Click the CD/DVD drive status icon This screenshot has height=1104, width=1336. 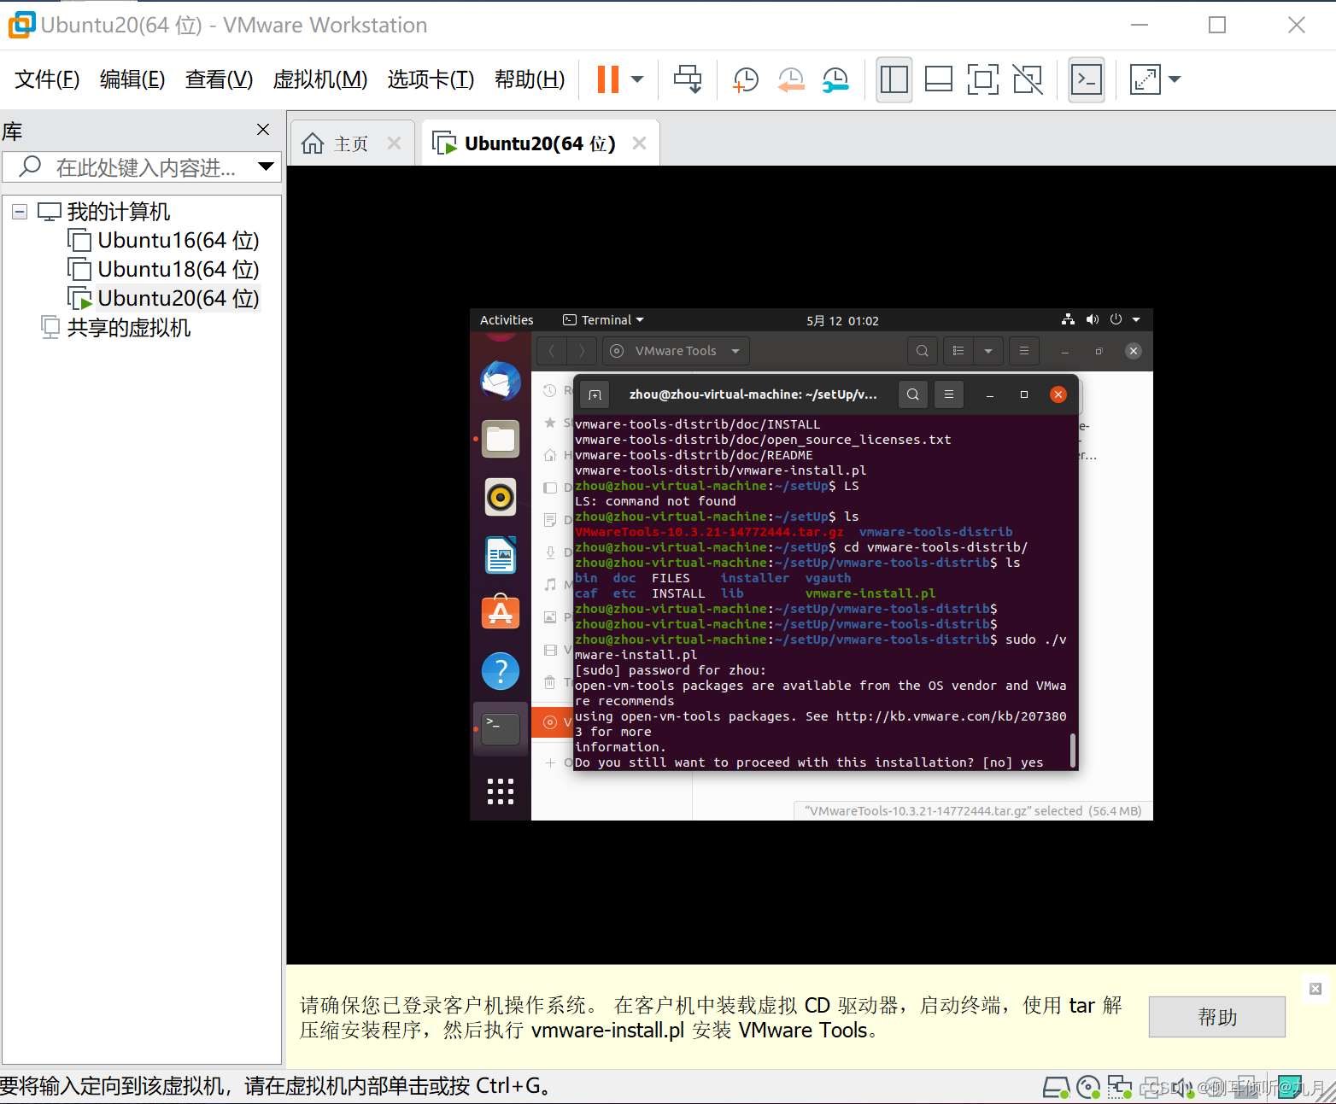(1088, 1088)
